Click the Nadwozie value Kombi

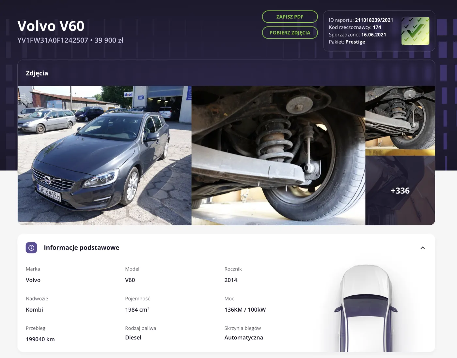[34, 310]
